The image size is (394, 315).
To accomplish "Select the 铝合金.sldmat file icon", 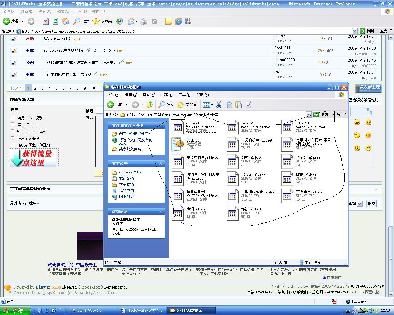I will click(x=233, y=178).
